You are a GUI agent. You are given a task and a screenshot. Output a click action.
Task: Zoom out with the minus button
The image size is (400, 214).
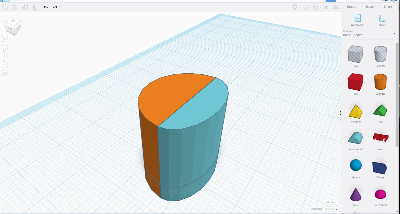point(4,65)
